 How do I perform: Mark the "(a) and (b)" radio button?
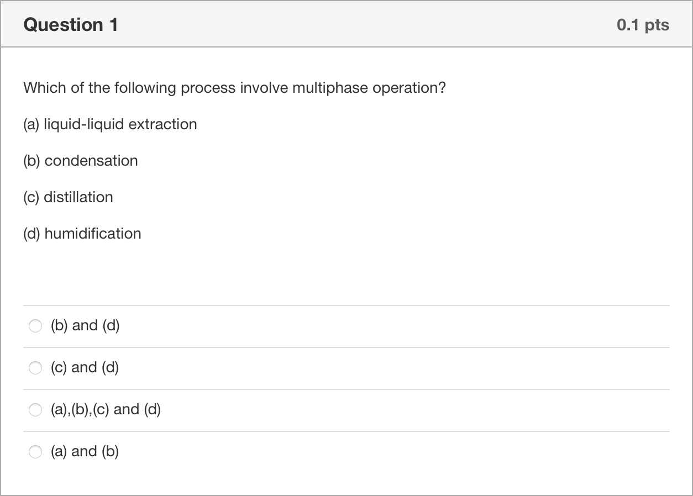35,452
